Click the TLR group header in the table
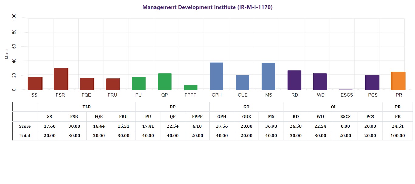The image size is (415, 184). point(87,107)
